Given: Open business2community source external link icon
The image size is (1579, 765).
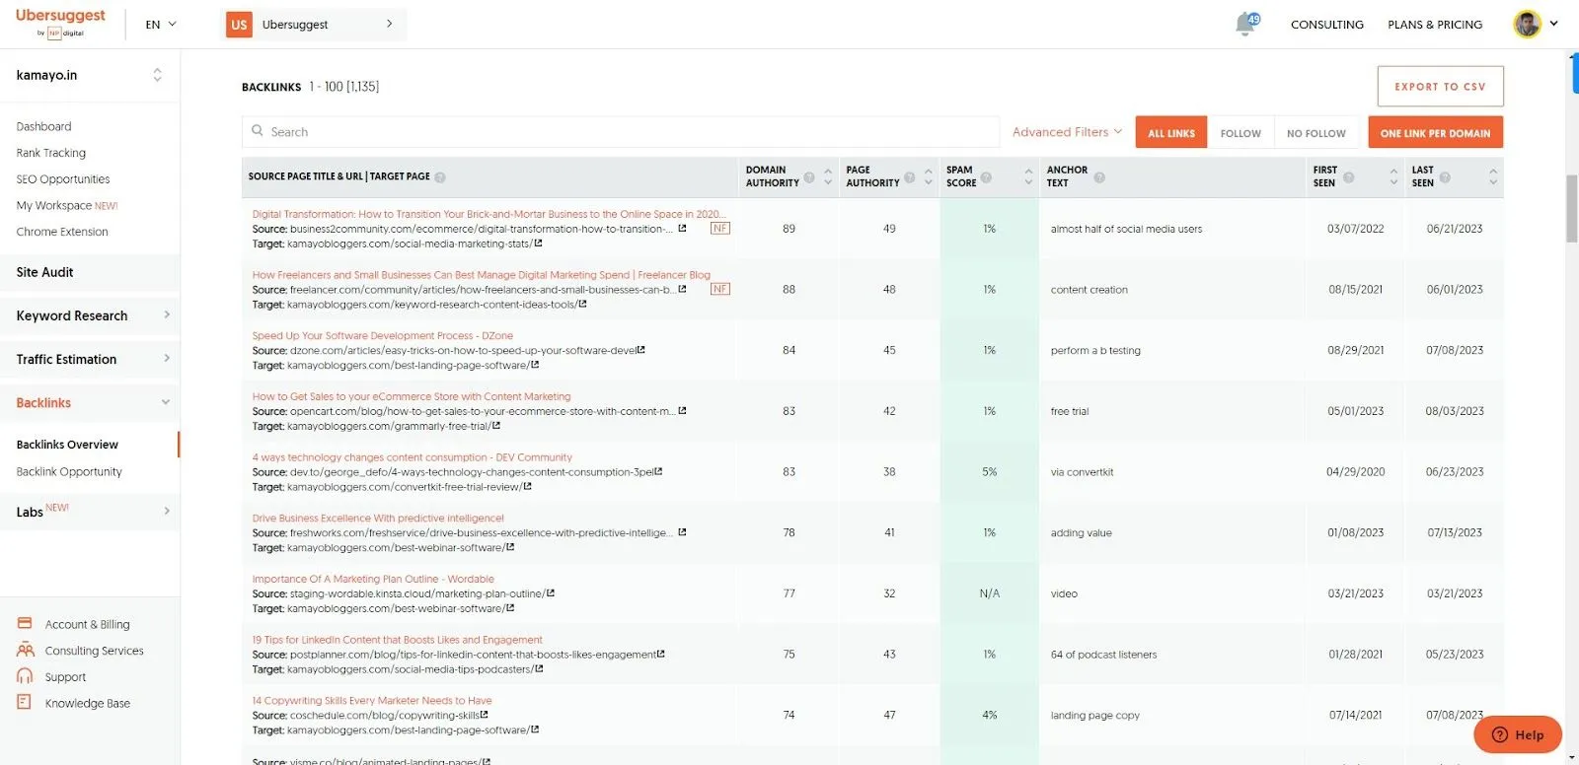Looking at the screenshot, I should click(682, 228).
